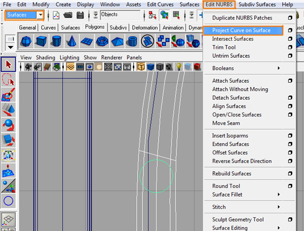This screenshot has height=231, width=304.
Task: Open the shelf tab selector button
Action: point(11,39)
